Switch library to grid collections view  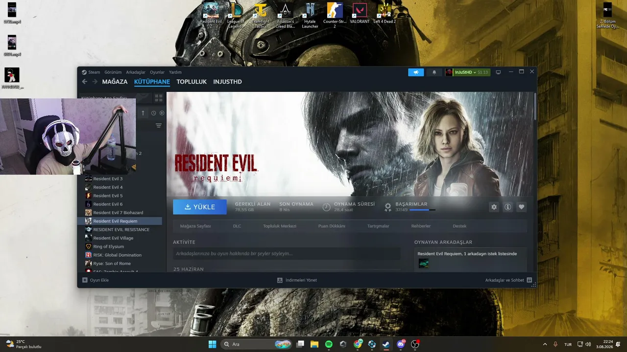coord(159,98)
